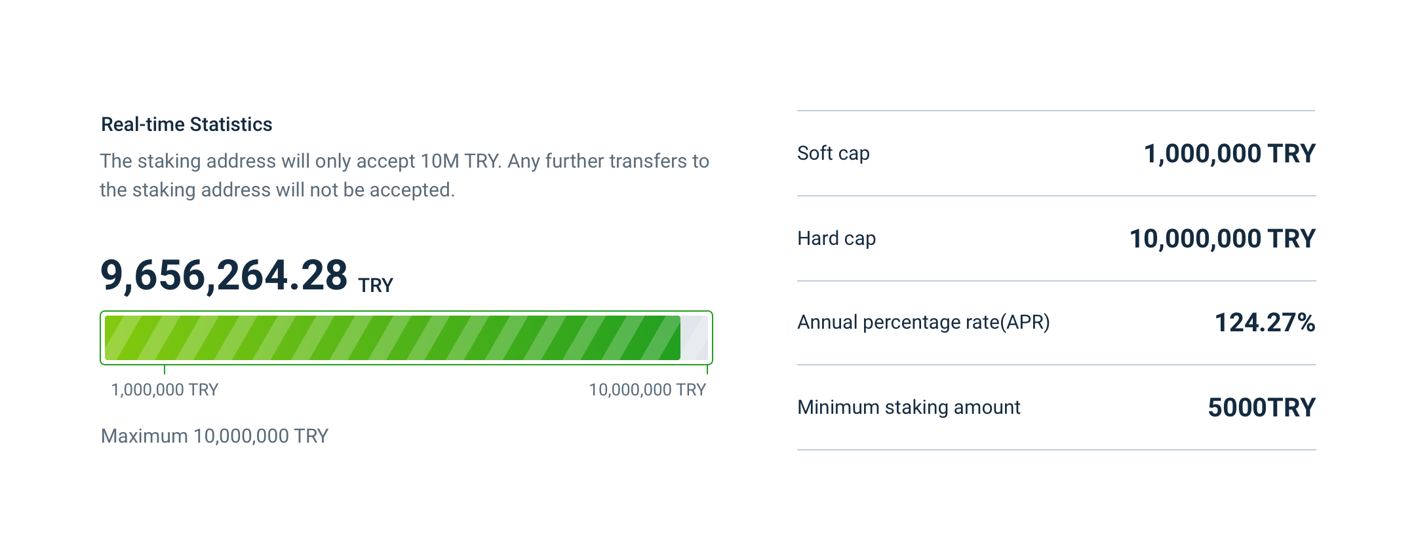Image resolution: width=1416 pixels, height=550 pixels.
Task: Click the 10,000,000 TRY hard cap value
Action: point(1222,239)
